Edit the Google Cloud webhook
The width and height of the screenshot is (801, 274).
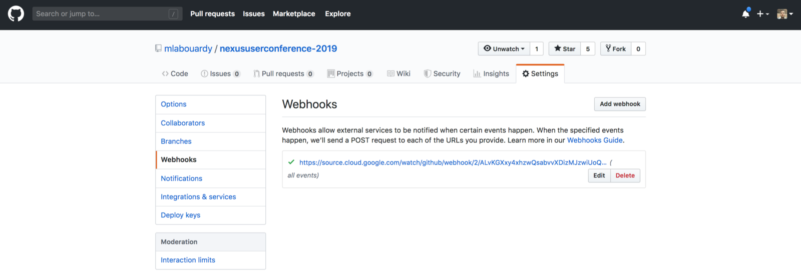[x=599, y=175]
